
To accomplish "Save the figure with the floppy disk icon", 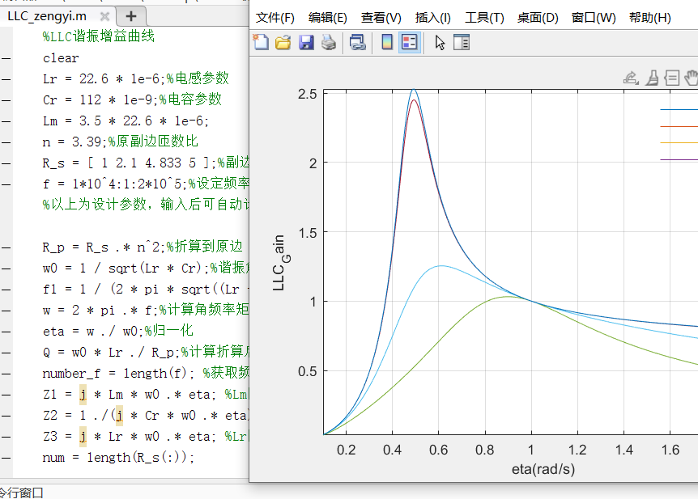I will pos(305,43).
